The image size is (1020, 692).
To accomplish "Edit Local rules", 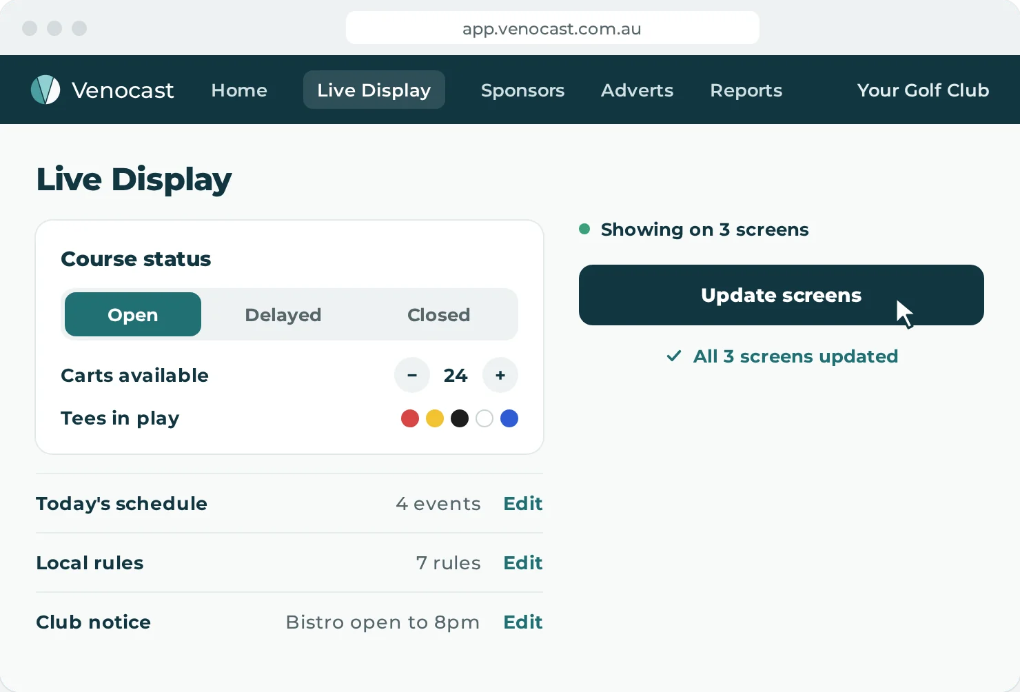I will [523, 562].
